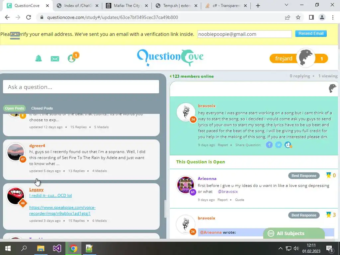Click the QuestionCove logo
Image resolution: width=340 pixels, height=255 pixels.
(170, 57)
